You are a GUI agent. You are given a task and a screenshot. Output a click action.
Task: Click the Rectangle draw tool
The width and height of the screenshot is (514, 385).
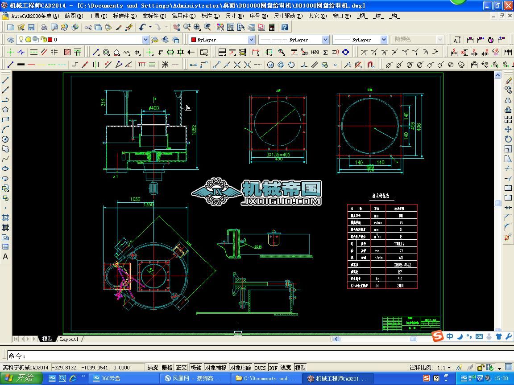pos(5,119)
